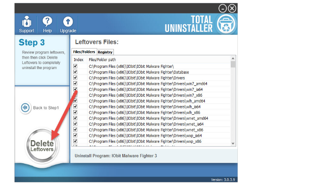This screenshot has width=314, height=185.
Task: Toggle checkbox for Drivers\wlh_ia64
Action: 75,106
